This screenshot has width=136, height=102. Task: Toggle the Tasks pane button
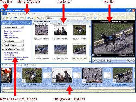(30, 18)
